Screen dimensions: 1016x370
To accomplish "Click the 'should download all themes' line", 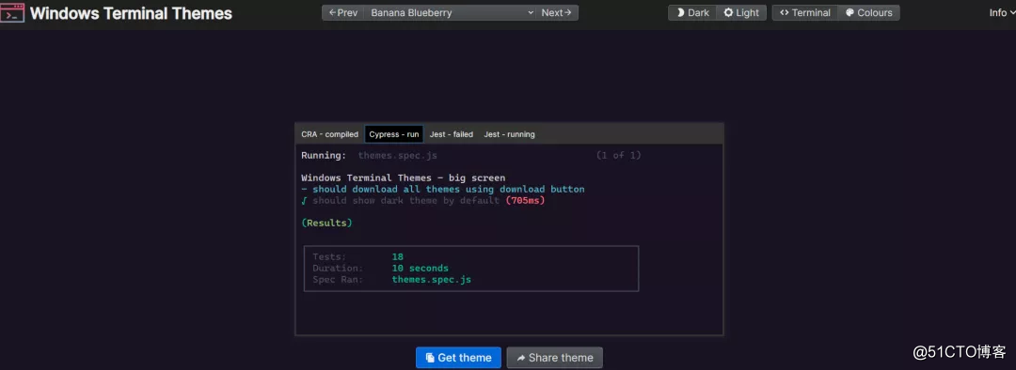I will tap(443, 190).
